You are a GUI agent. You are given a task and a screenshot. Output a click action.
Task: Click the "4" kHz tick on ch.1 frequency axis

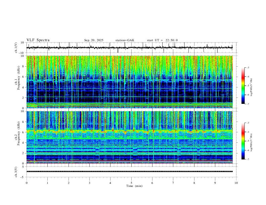pyautogui.click(x=24, y=87)
